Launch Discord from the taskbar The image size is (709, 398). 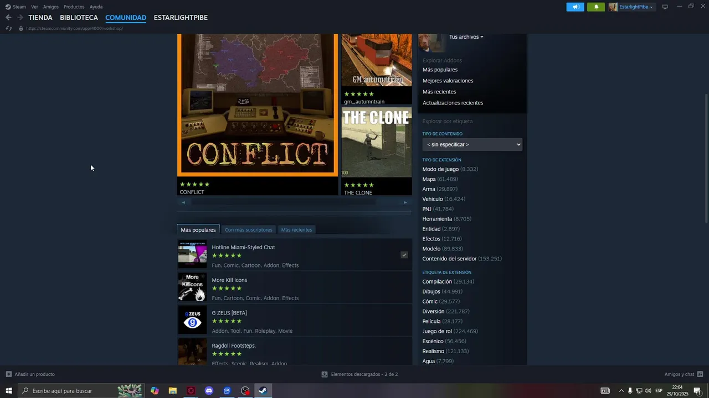[x=209, y=391]
